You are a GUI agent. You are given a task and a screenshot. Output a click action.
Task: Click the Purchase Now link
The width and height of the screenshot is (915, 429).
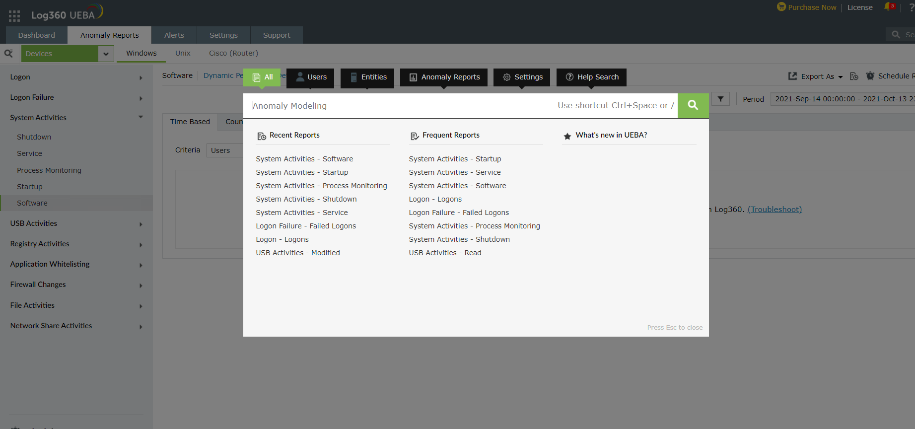tap(812, 7)
